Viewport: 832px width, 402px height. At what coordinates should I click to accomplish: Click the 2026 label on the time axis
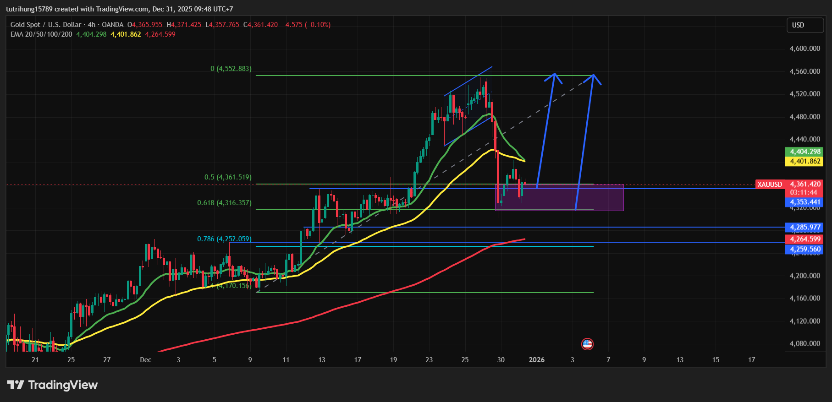(536, 360)
